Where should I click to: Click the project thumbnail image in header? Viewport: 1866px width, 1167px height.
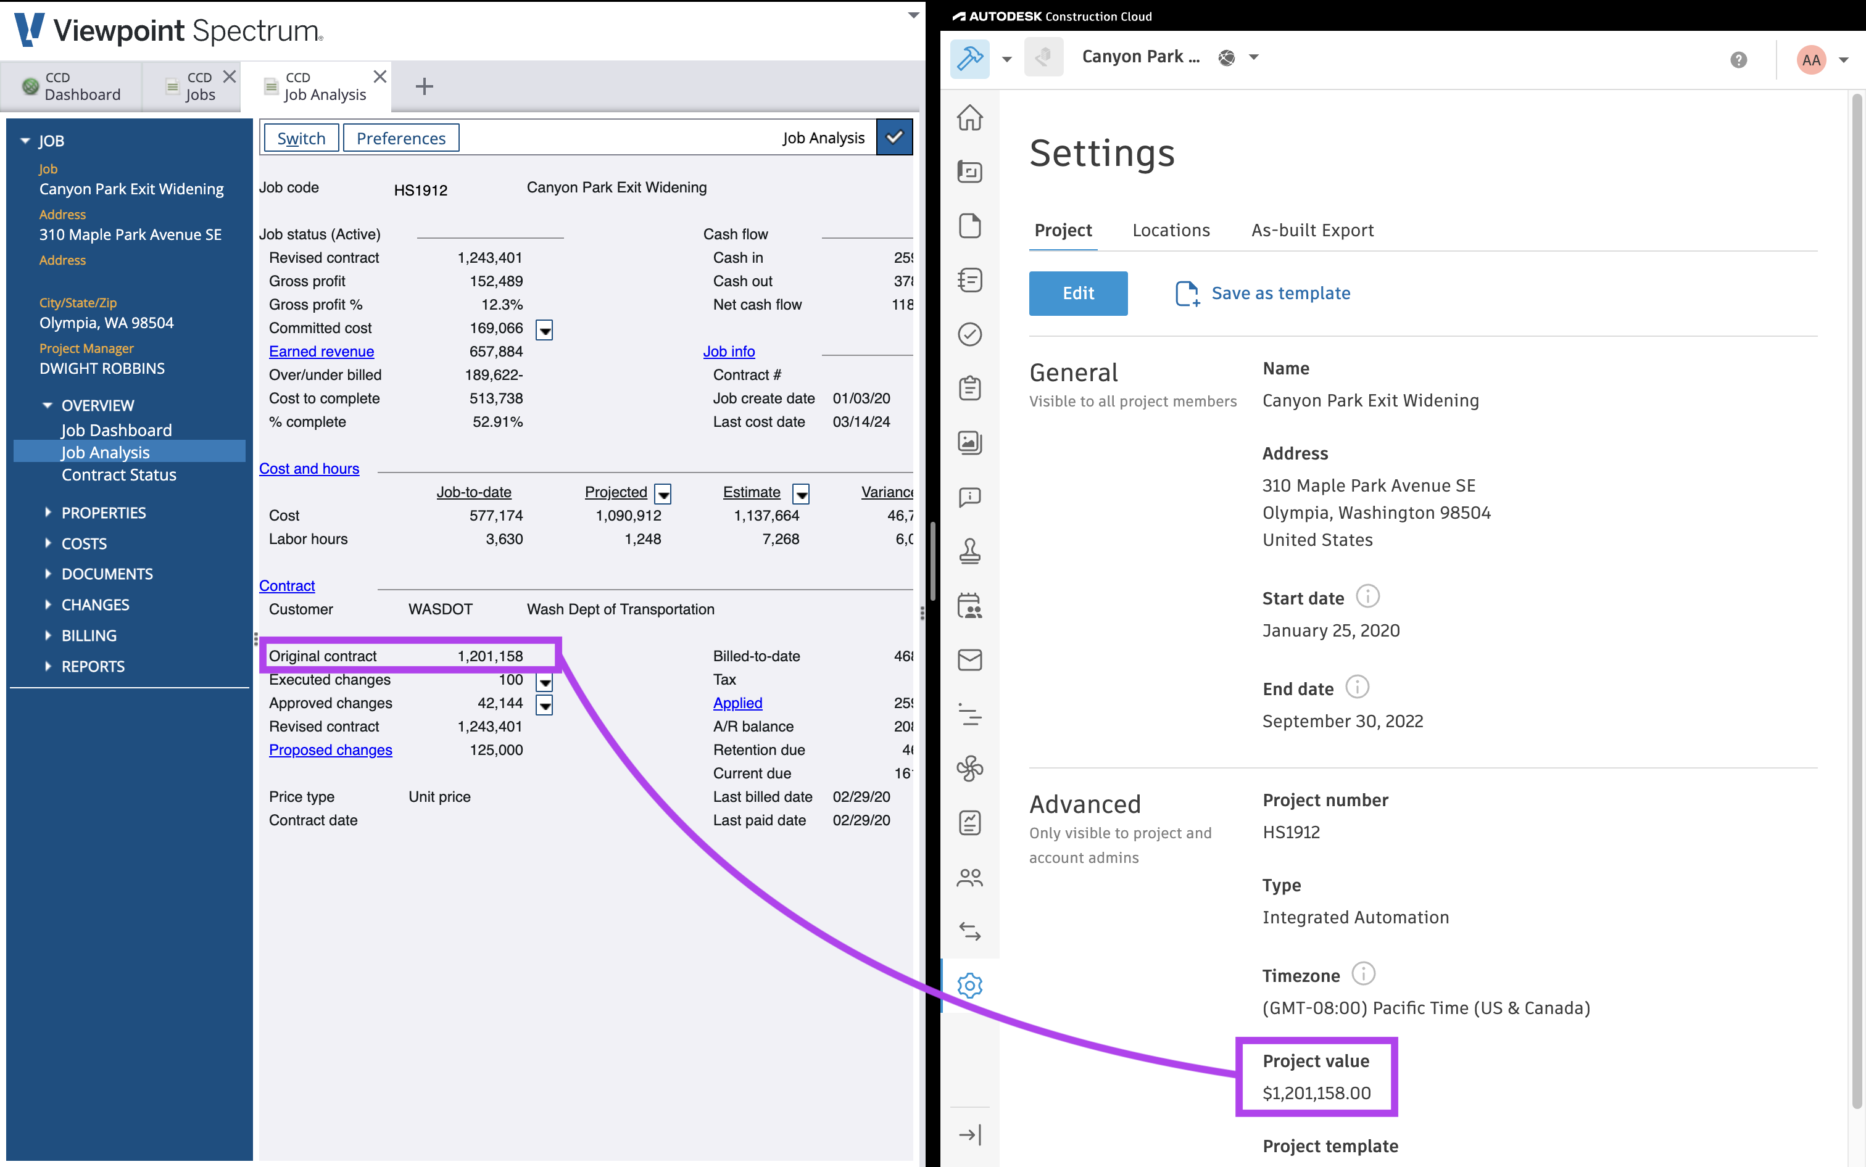[1044, 57]
